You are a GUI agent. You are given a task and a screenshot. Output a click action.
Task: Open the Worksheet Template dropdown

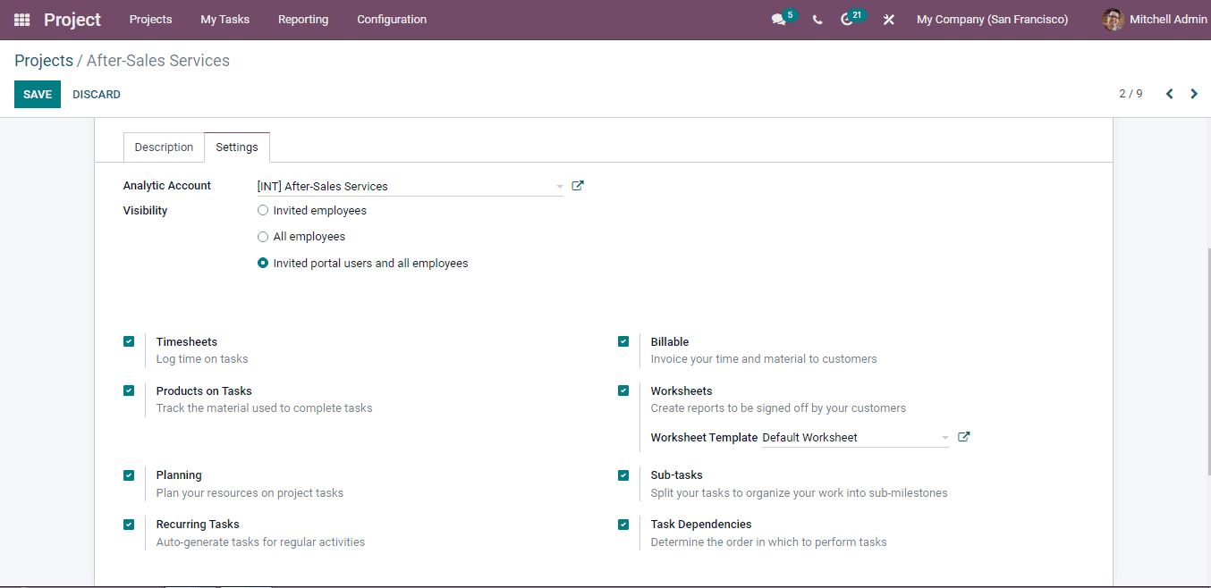click(944, 437)
